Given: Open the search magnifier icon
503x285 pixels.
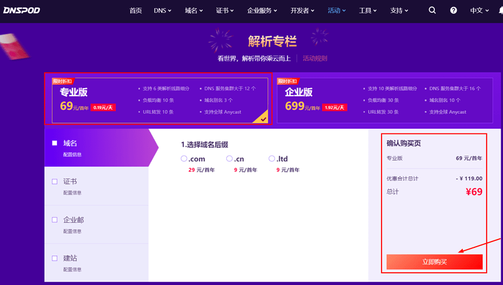Looking at the screenshot, I should [x=432, y=10].
